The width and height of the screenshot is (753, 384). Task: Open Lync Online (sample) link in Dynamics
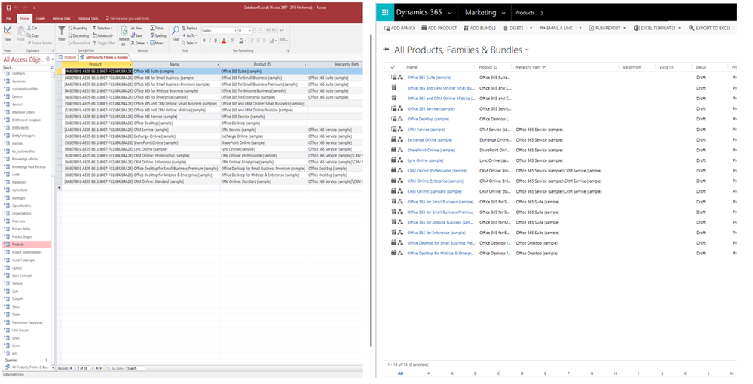coord(425,160)
